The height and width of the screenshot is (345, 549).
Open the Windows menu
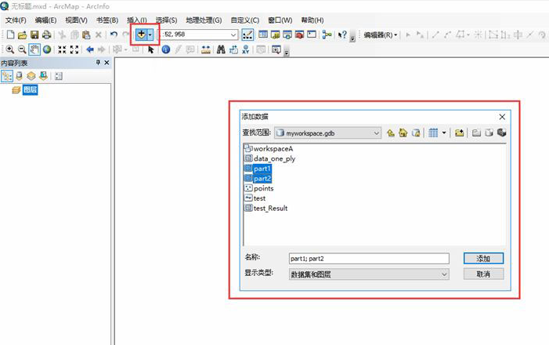pyautogui.click(x=280, y=20)
